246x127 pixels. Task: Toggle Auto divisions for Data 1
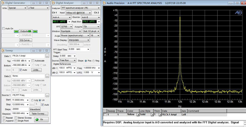(x=21, y=70)
